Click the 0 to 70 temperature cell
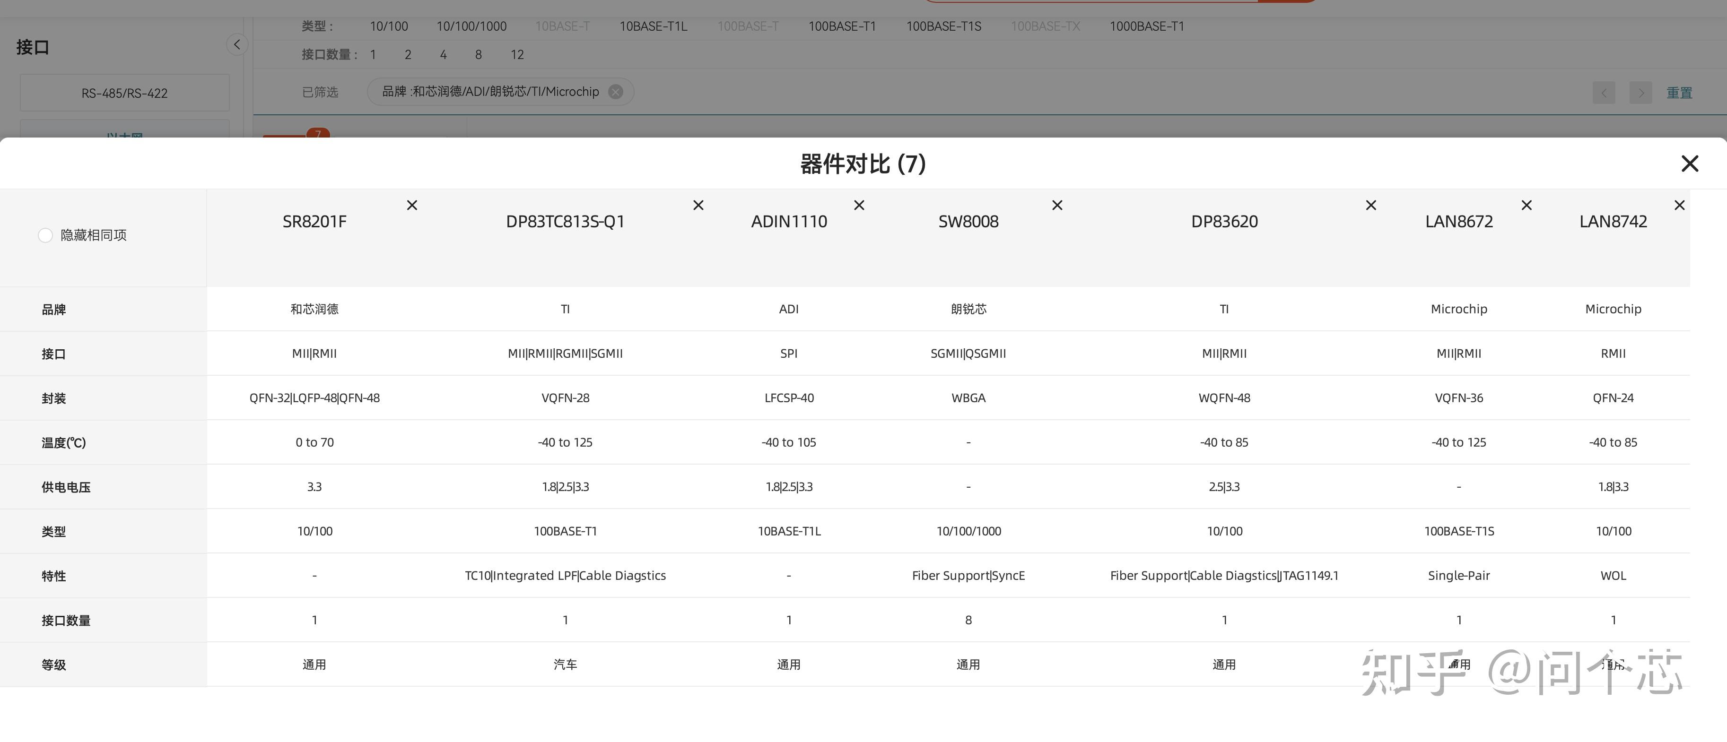The width and height of the screenshot is (1727, 742). (314, 442)
